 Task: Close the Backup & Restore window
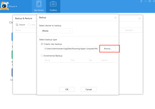[139, 19]
